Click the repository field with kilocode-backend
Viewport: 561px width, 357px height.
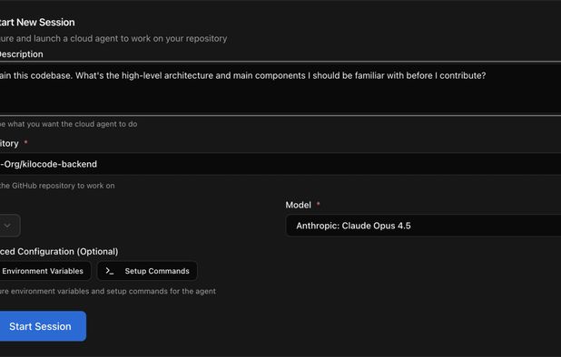280,164
